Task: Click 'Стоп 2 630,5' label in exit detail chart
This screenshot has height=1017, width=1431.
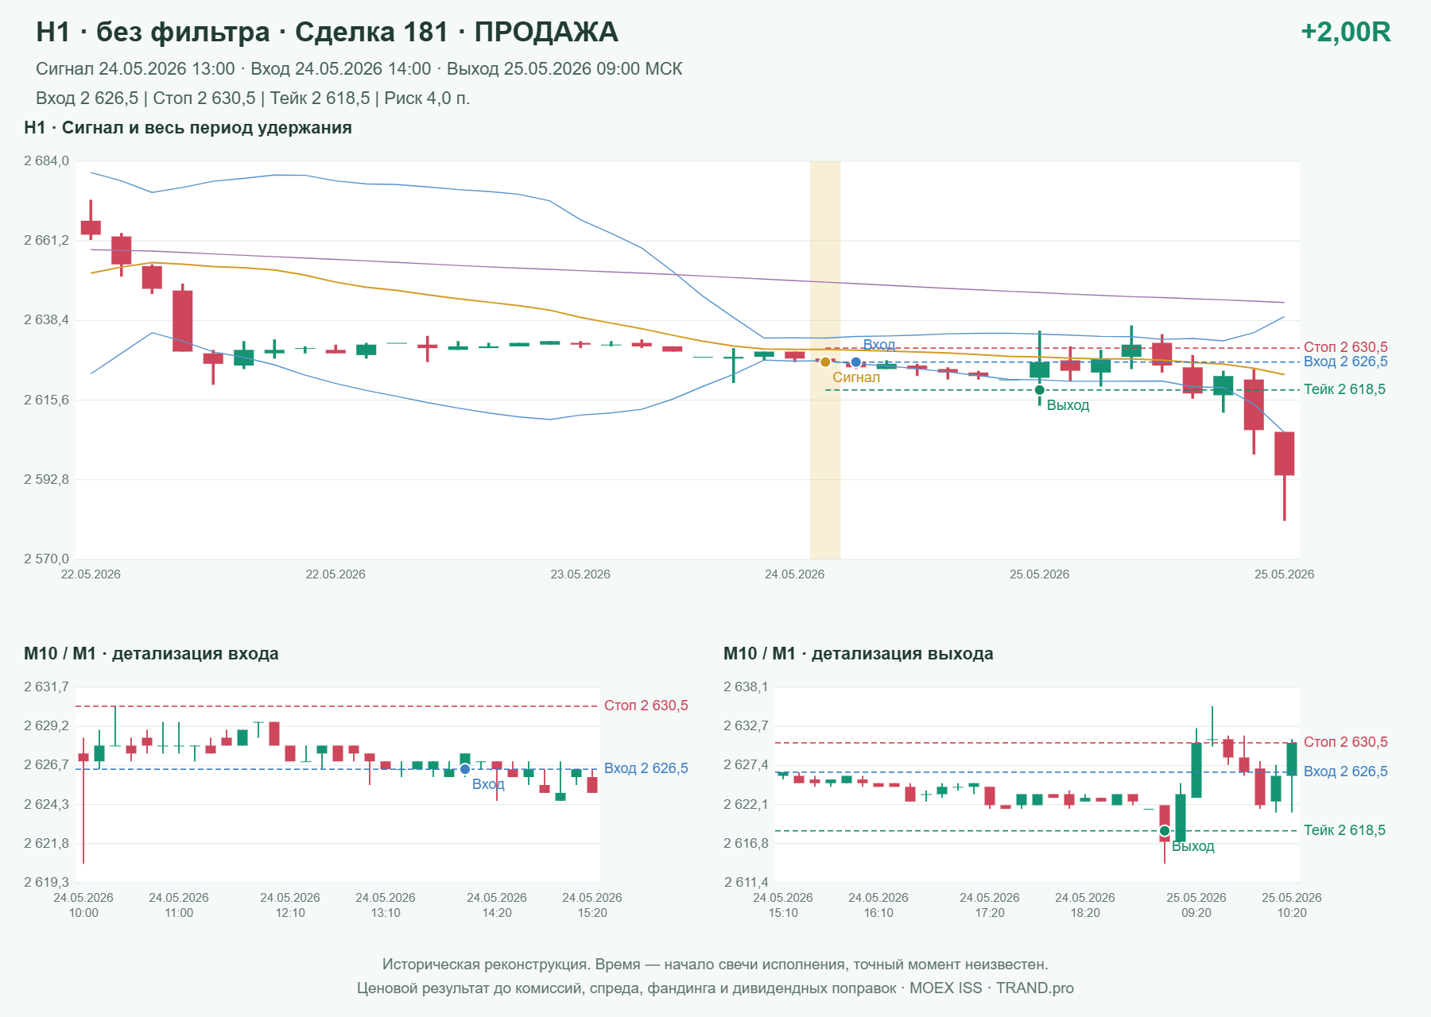Action: 1345,742
